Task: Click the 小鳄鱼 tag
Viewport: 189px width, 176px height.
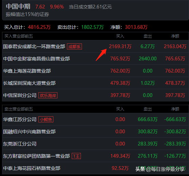Action: point(46,119)
